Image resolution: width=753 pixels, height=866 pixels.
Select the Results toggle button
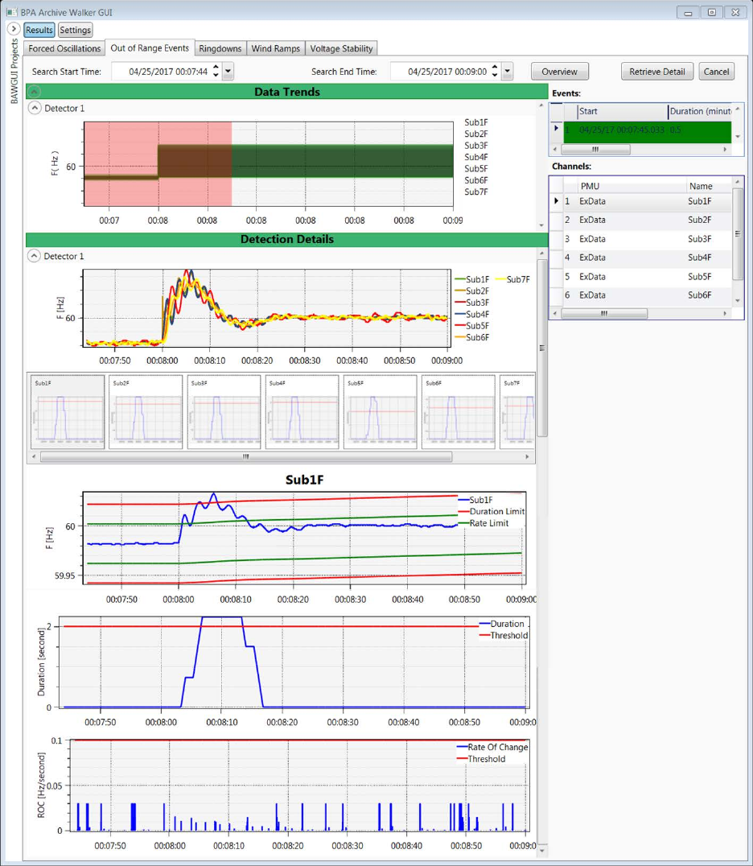(x=39, y=30)
